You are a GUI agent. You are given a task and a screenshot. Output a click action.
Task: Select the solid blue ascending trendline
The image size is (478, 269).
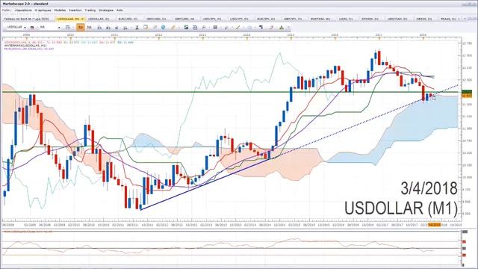[x=205, y=184]
